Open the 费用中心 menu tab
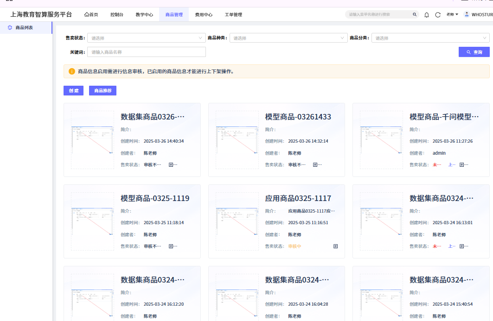493x321 pixels. [204, 15]
